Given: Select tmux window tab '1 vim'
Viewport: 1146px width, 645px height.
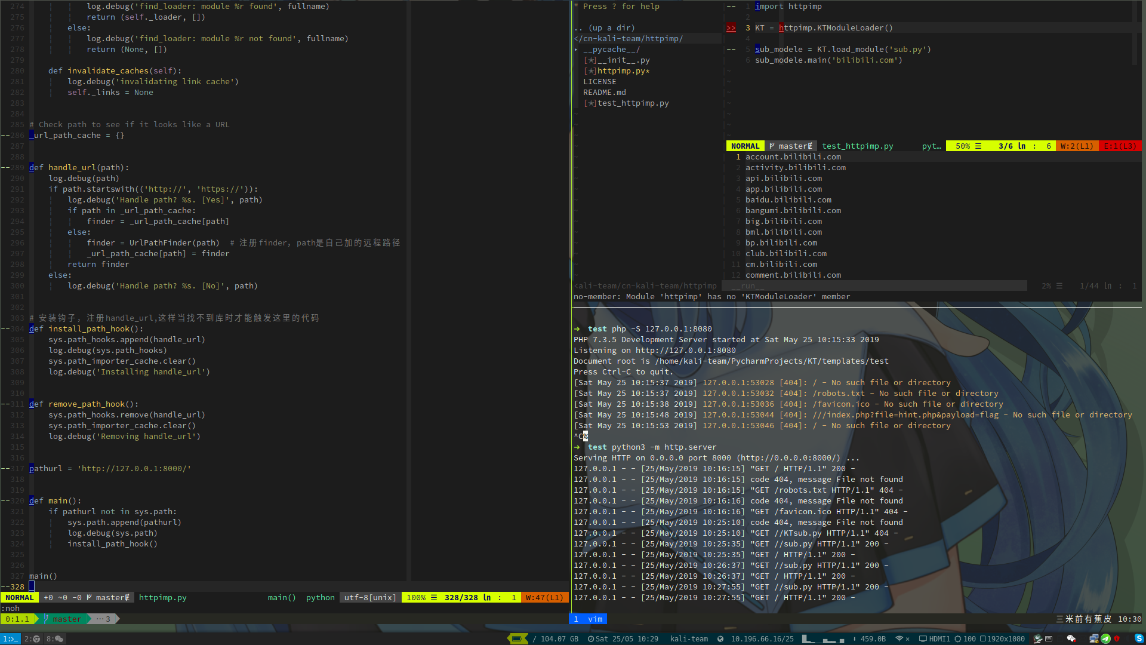Looking at the screenshot, I should [x=588, y=619].
